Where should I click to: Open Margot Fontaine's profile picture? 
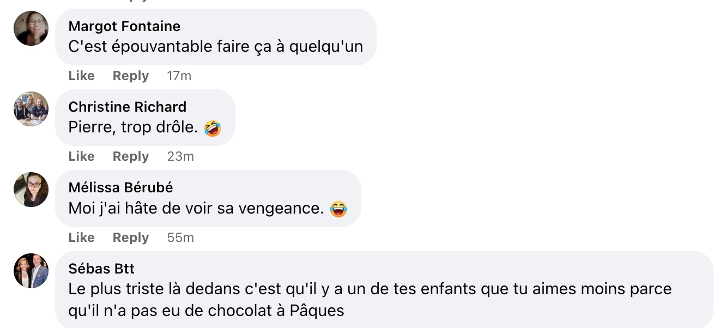(31, 28)
